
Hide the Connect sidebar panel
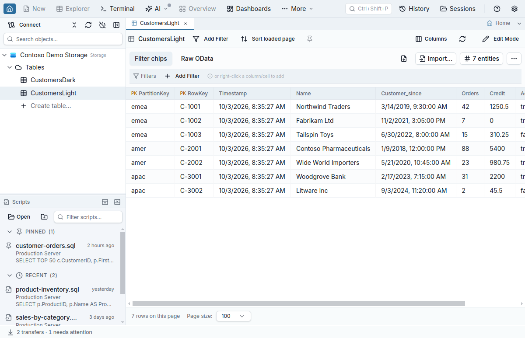tap(116, 25)
